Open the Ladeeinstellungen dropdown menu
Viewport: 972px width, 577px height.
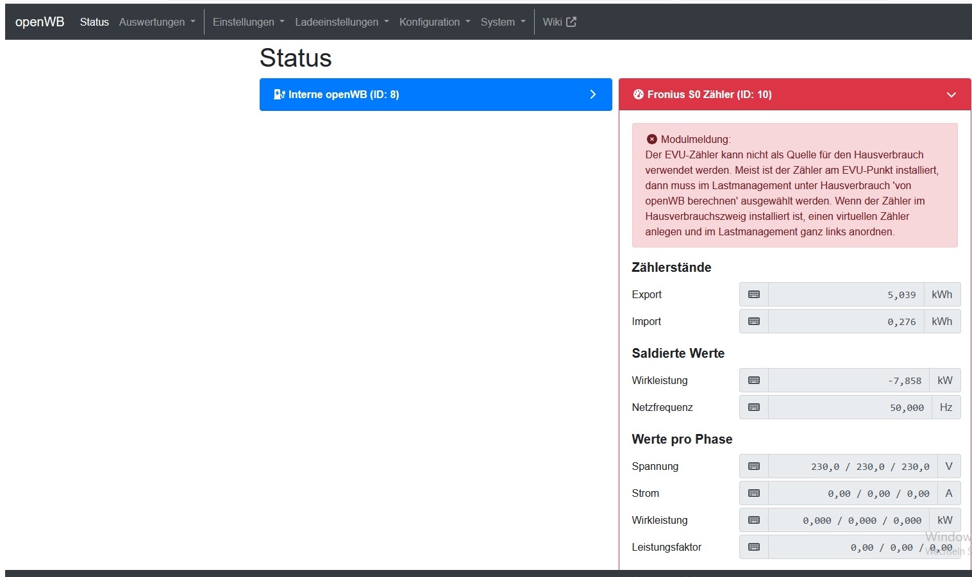click(342, 22)
